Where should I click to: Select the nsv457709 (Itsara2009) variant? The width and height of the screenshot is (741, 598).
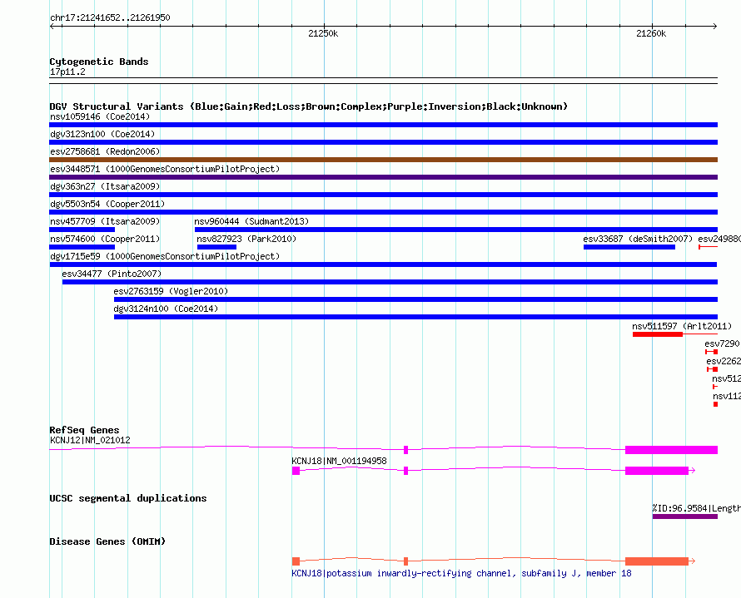point(82,230)
